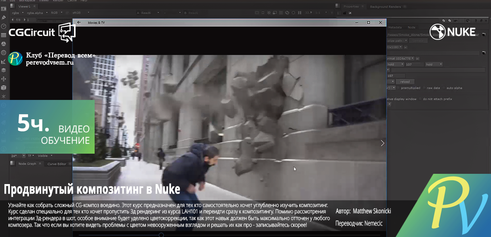The height and width of the screenshot is (237, 491).
Task: Switch to the Viewer1 tab
Action: 24,6
